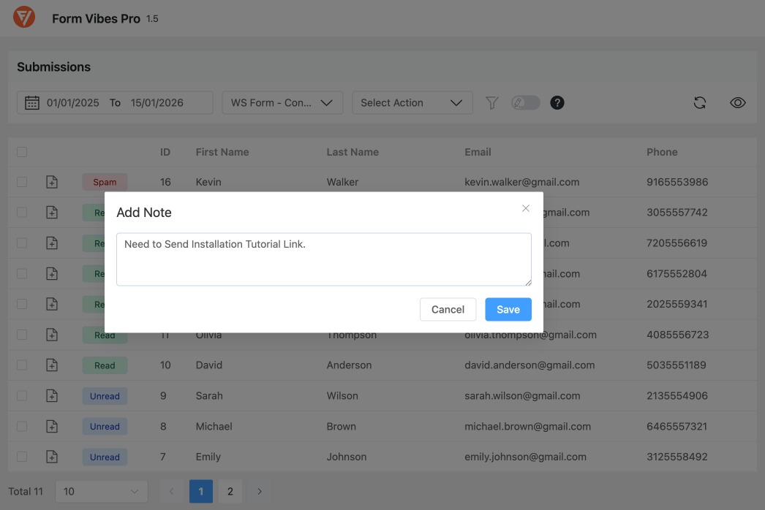Check the select-all checkbox in the header
Screen dimensions: 765x510
tap(21, 151)
